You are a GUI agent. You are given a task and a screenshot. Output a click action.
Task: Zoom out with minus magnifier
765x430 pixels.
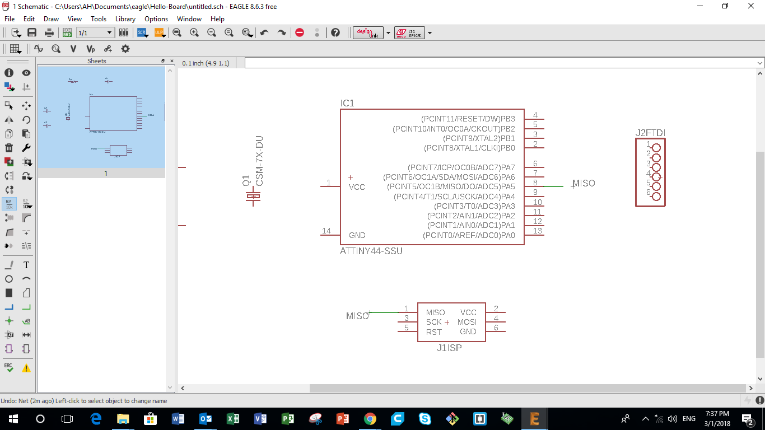tap(212, 32)
